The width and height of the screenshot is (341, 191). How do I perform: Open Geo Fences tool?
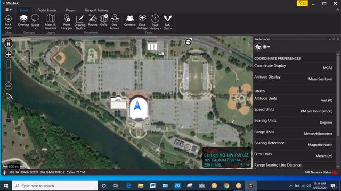115,22
